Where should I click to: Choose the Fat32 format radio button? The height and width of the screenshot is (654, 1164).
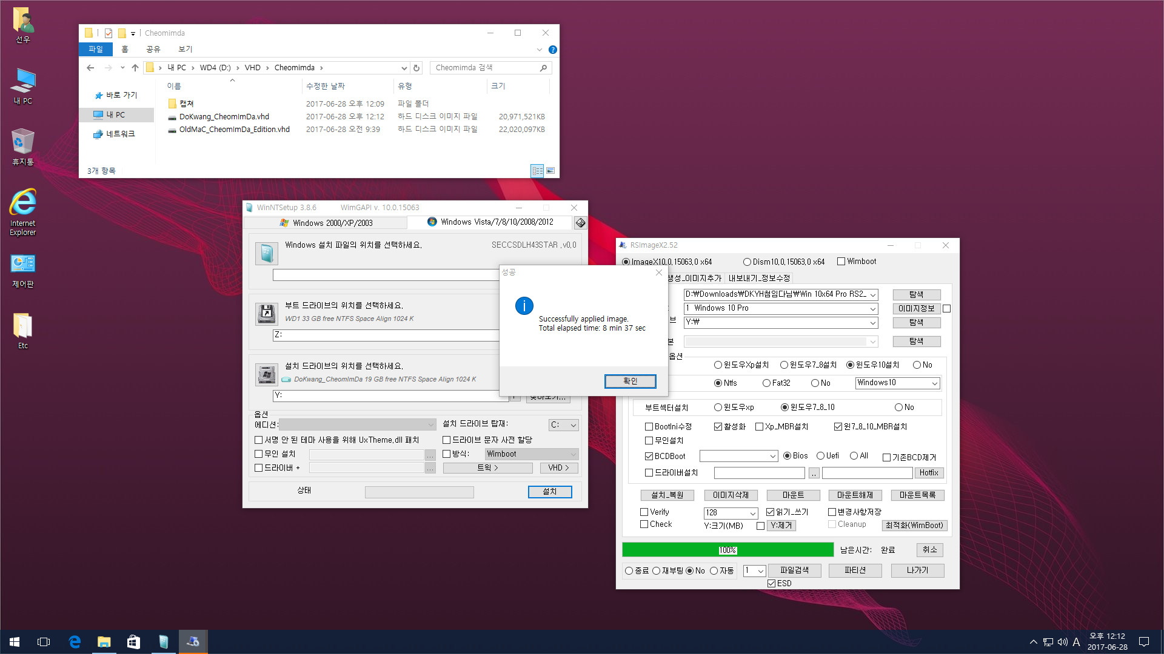click(766, 383)
